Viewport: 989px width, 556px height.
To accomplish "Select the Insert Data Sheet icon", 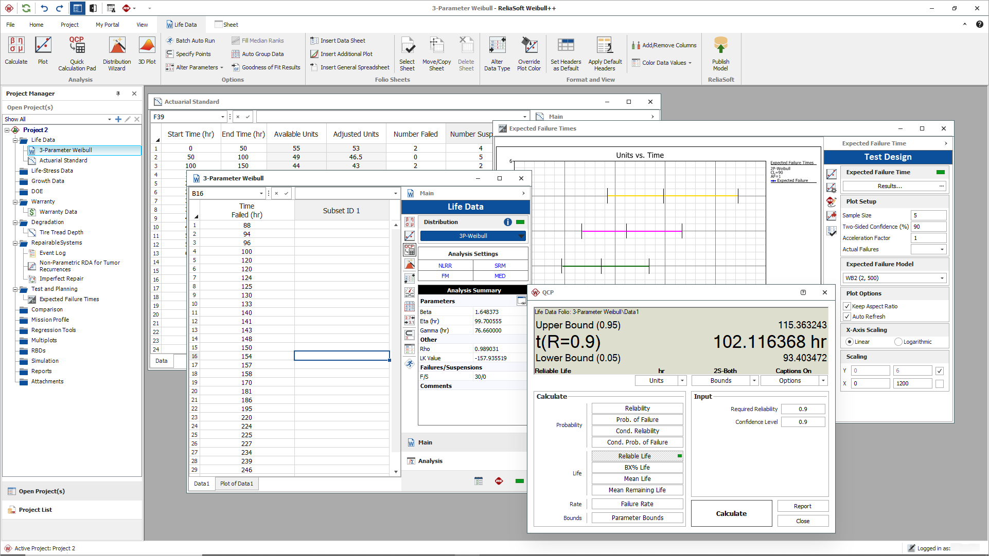I will click(x=314, y=40).
